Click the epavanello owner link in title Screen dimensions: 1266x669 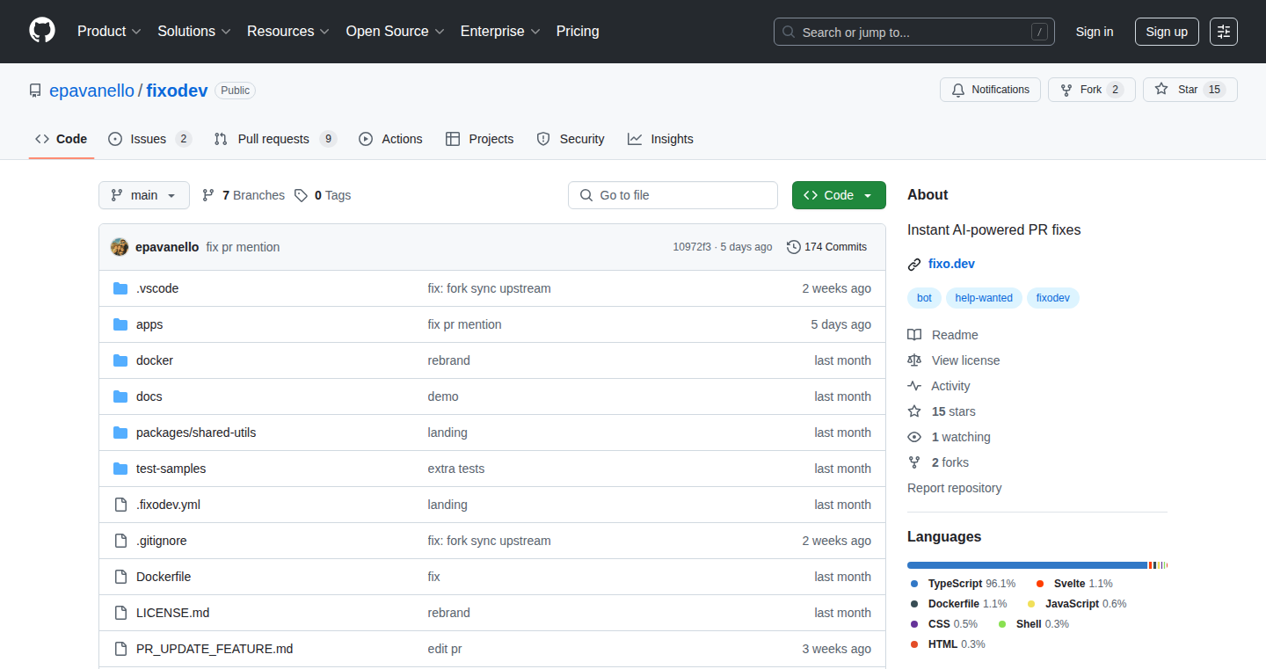click(x=91, y=91)
